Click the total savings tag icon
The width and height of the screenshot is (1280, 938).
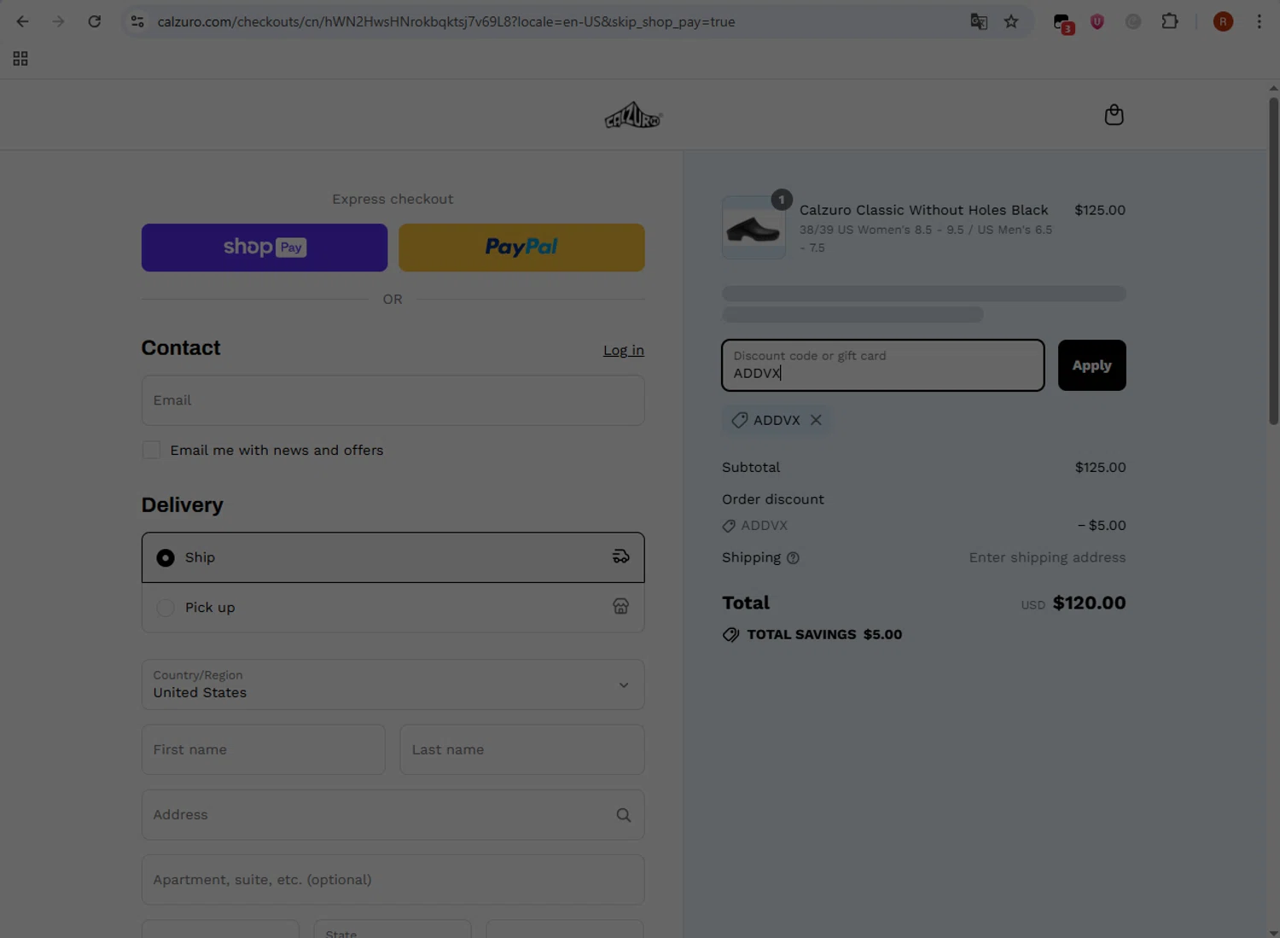point(731,635)
